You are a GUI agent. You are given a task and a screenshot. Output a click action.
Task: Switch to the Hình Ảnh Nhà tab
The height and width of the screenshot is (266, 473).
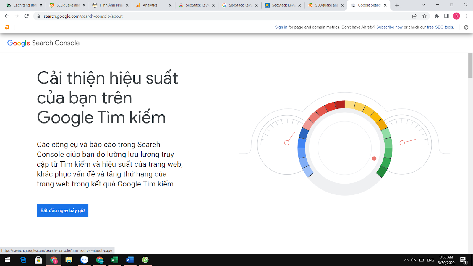pyautogui.click(x=111, y=5)
